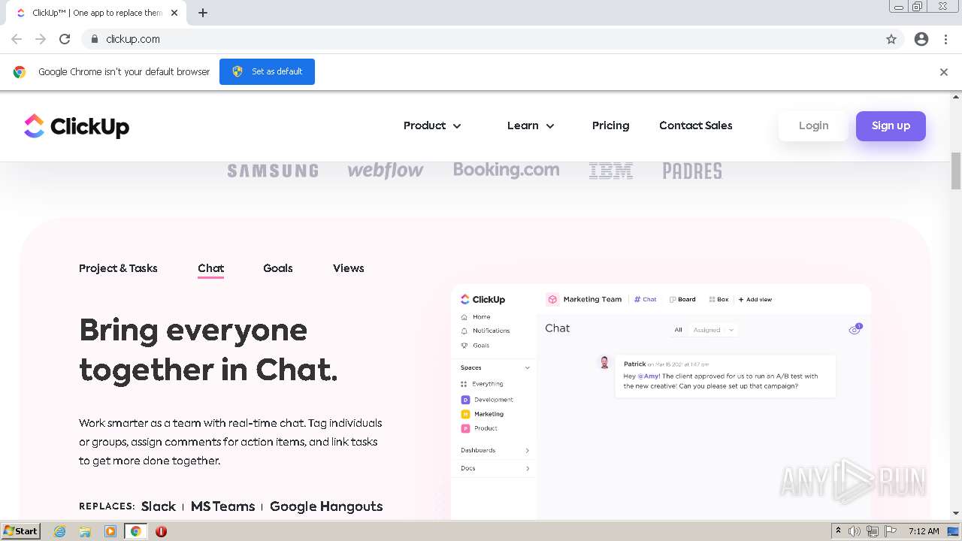Click the Sign up button

coord(891,125)
